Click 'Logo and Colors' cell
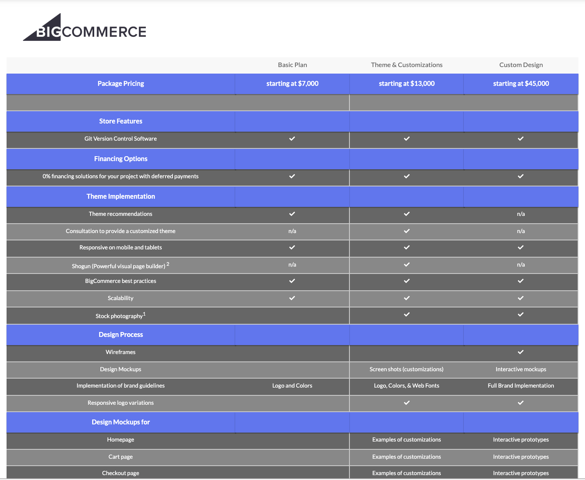Screen dimensions: 585x480 292,386
